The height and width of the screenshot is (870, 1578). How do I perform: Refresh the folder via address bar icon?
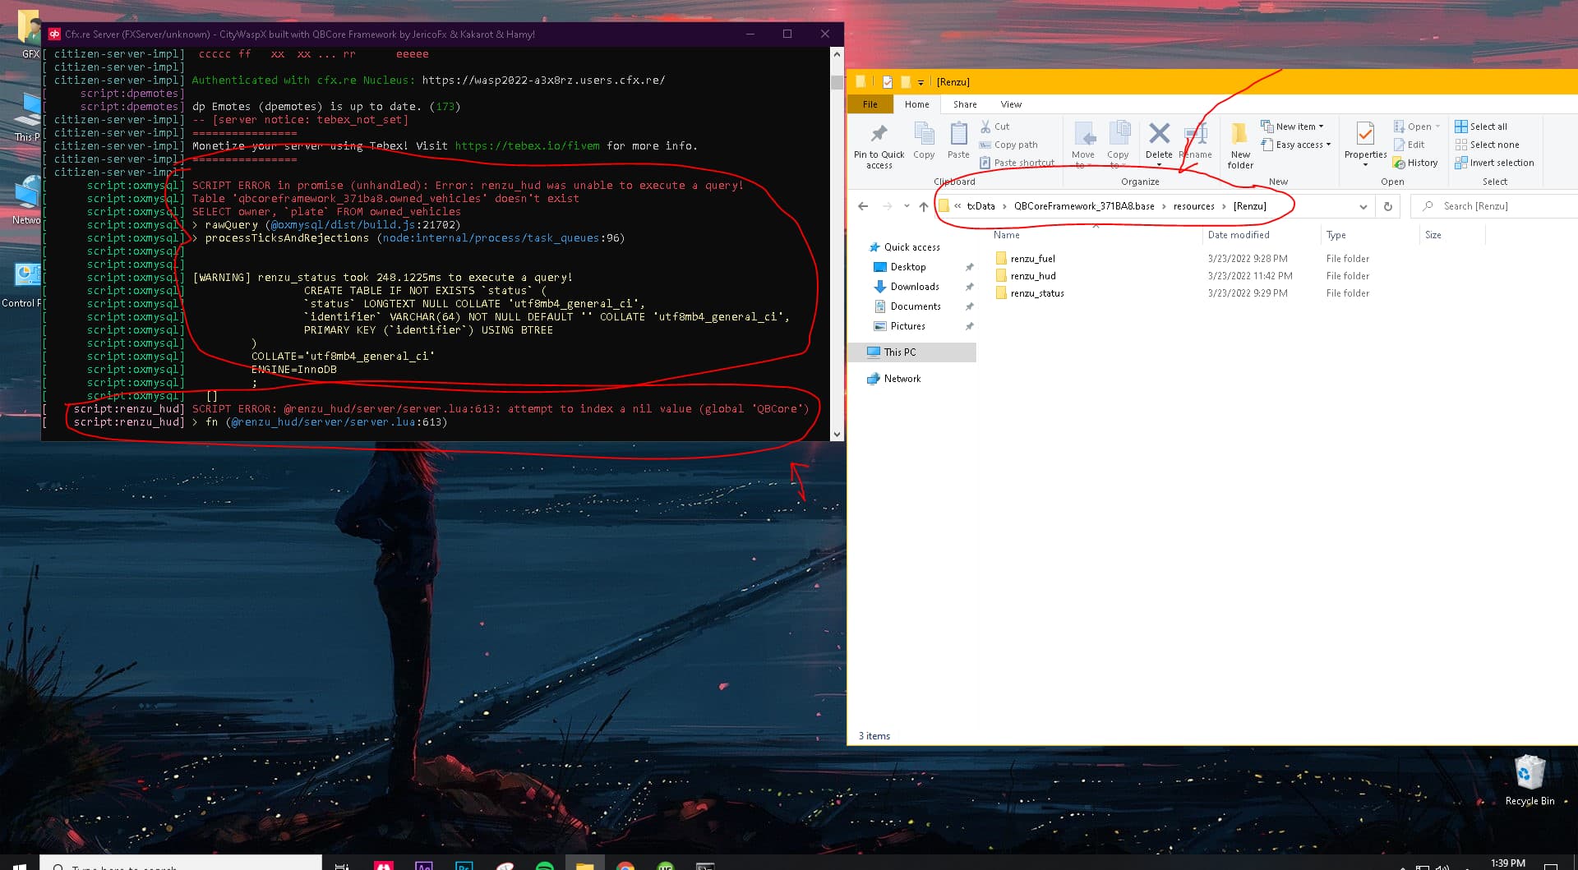pyautogui.click(x=1388, y=206)
